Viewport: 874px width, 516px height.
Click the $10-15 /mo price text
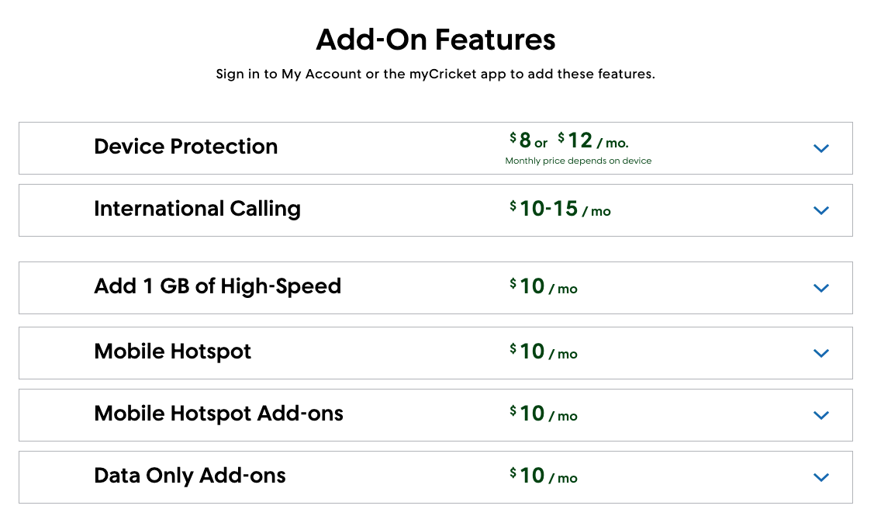(x=560, y=210)
